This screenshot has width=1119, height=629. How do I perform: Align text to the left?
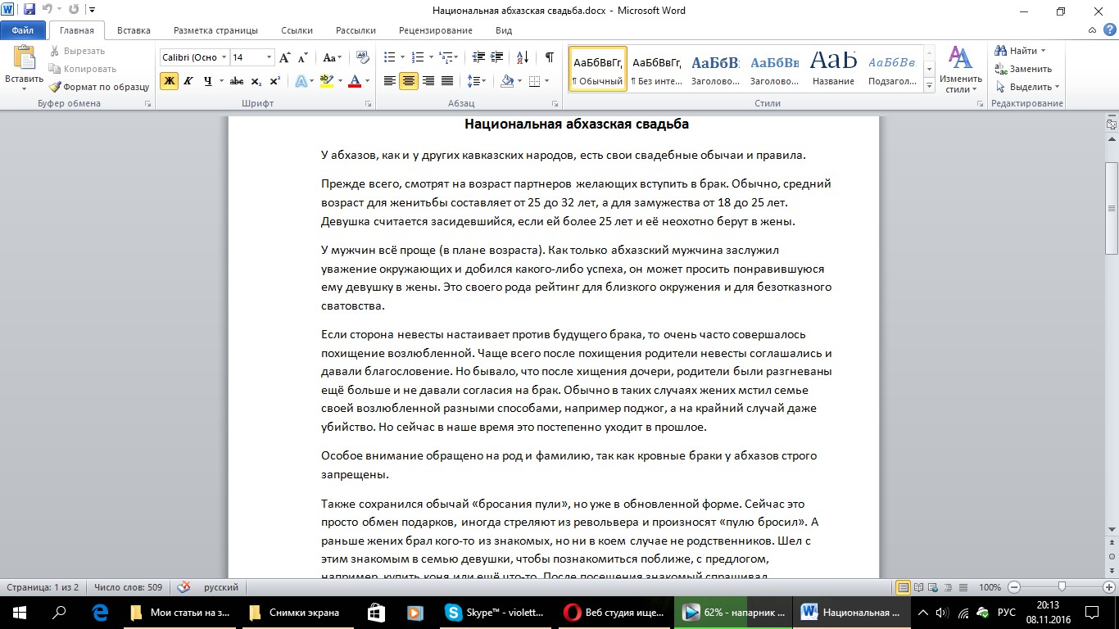pos(390,81)
